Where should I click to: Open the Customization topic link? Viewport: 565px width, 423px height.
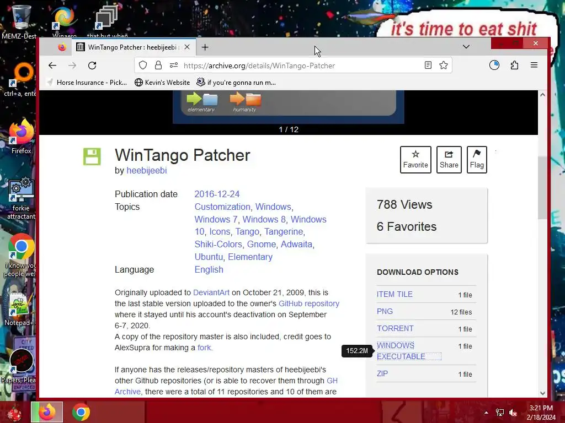coord(222,207)
